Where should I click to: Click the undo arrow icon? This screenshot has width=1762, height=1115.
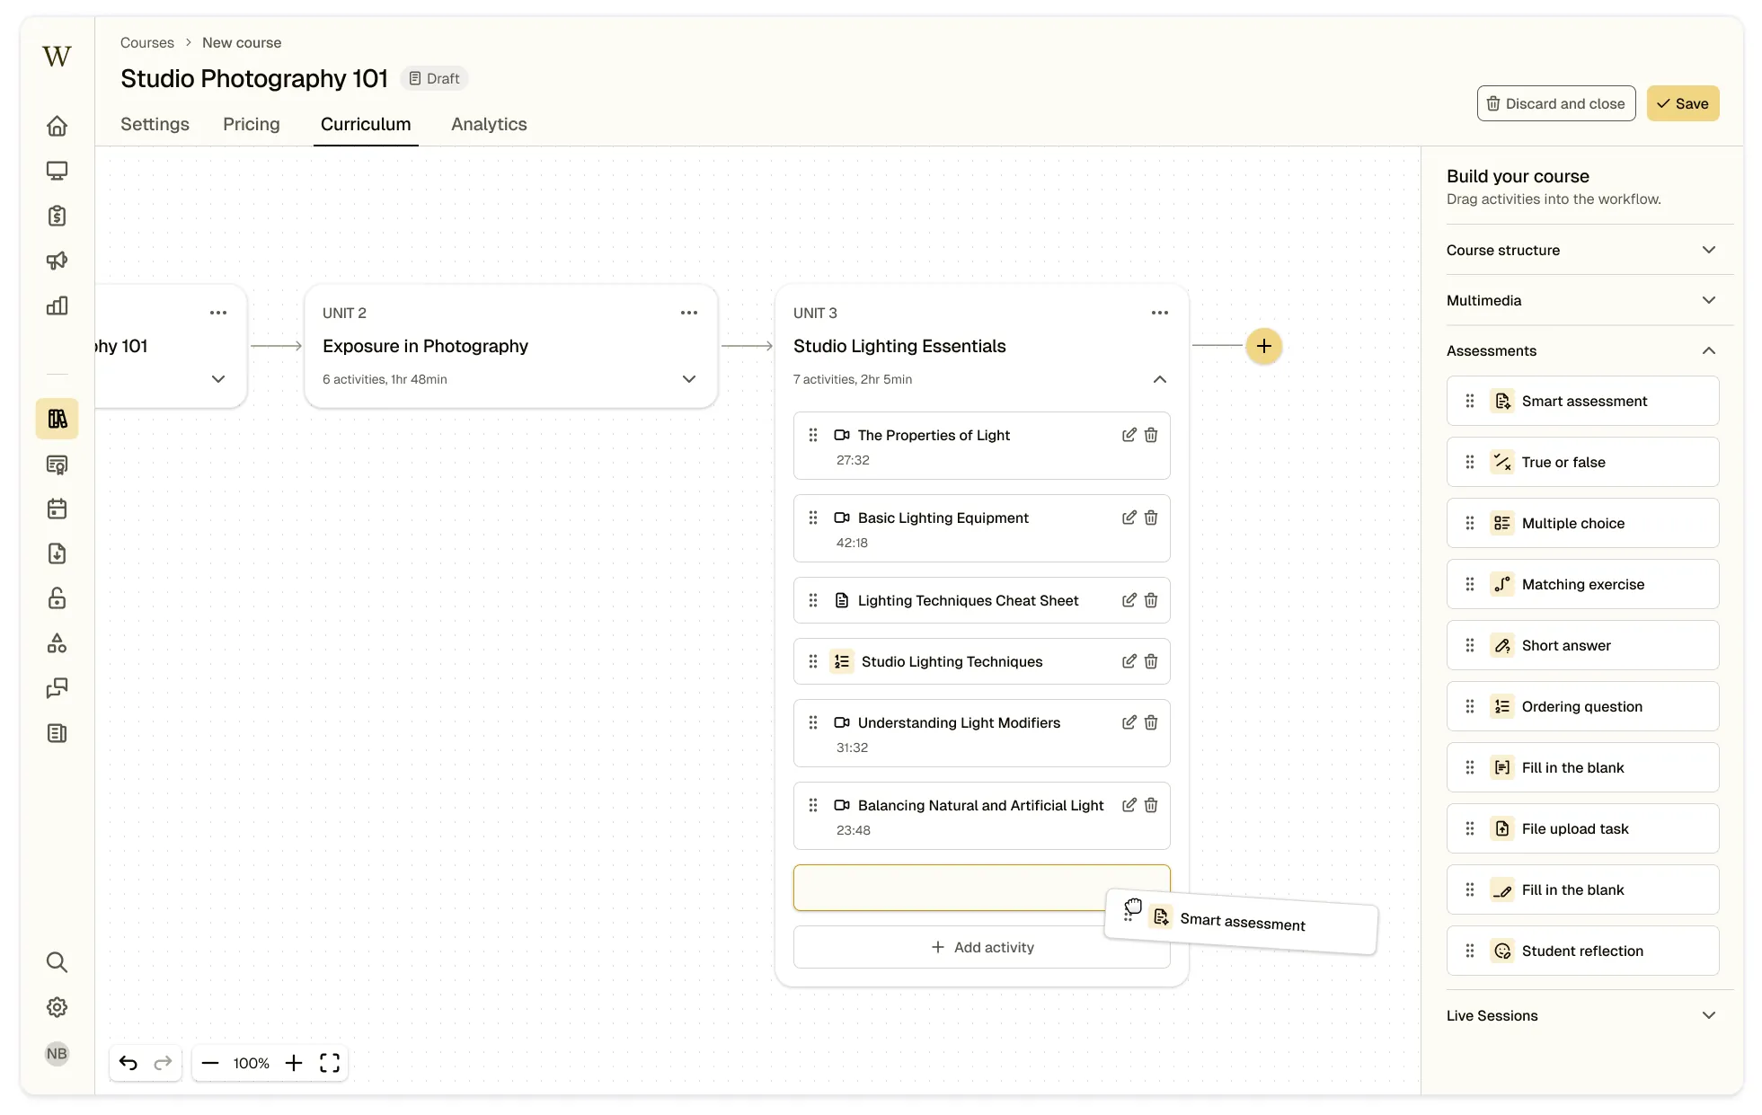[128, 1063]
